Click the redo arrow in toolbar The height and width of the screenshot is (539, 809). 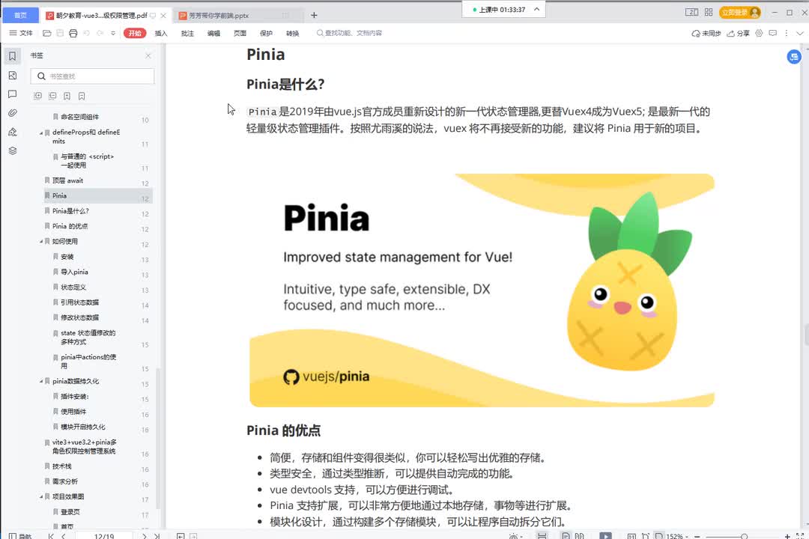coord(100,33)
